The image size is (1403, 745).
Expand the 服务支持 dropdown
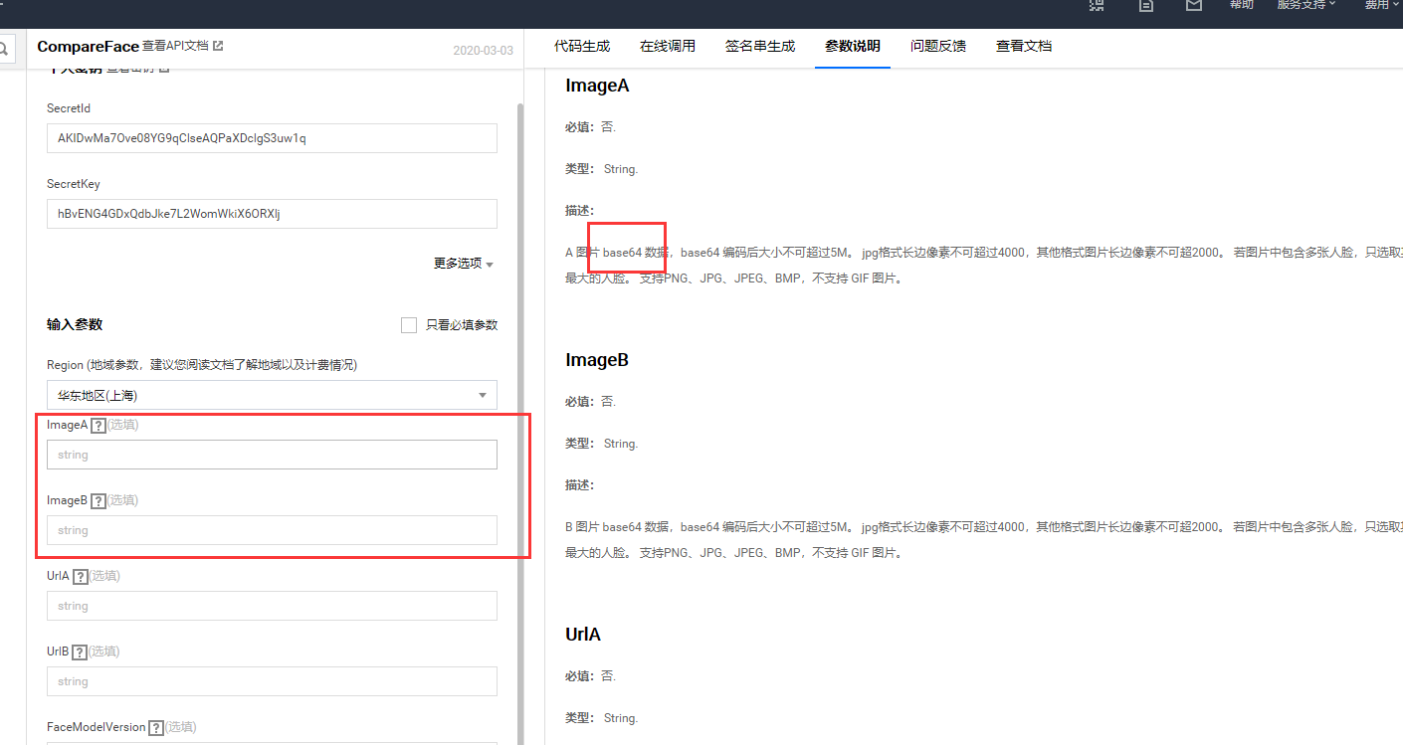pos(1306,5)
